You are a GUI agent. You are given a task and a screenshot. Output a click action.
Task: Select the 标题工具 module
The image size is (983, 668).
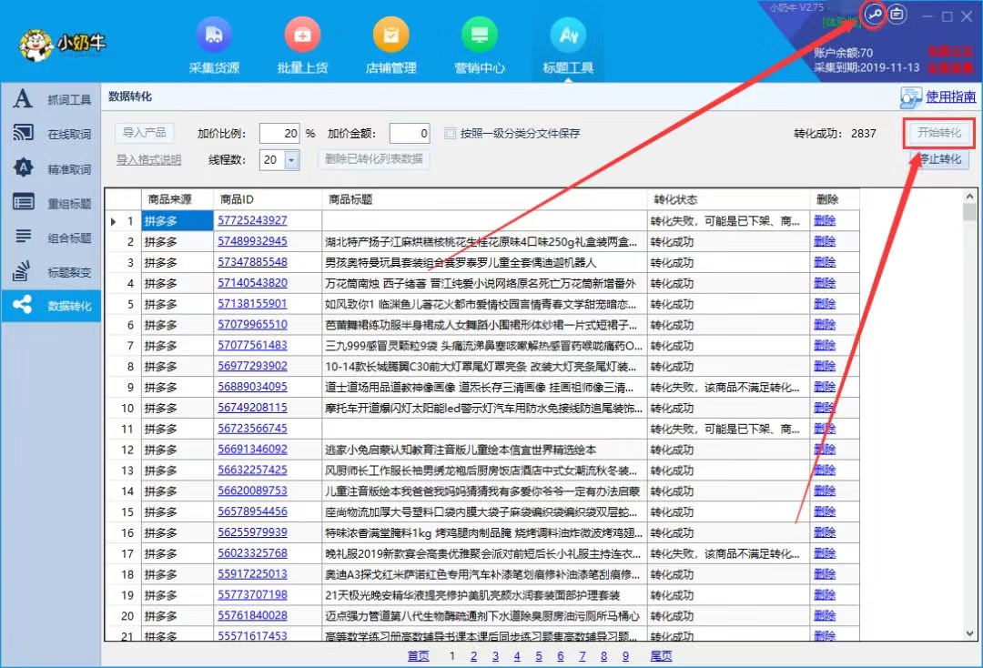[x=568, y=47]
